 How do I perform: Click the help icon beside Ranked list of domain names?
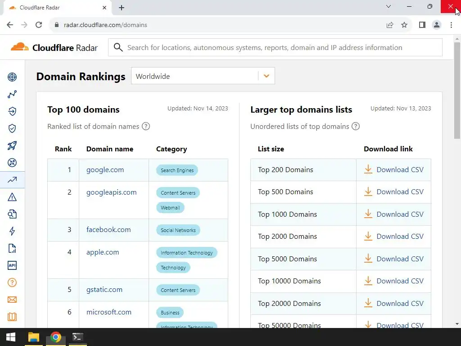click(x=146, y=126)
